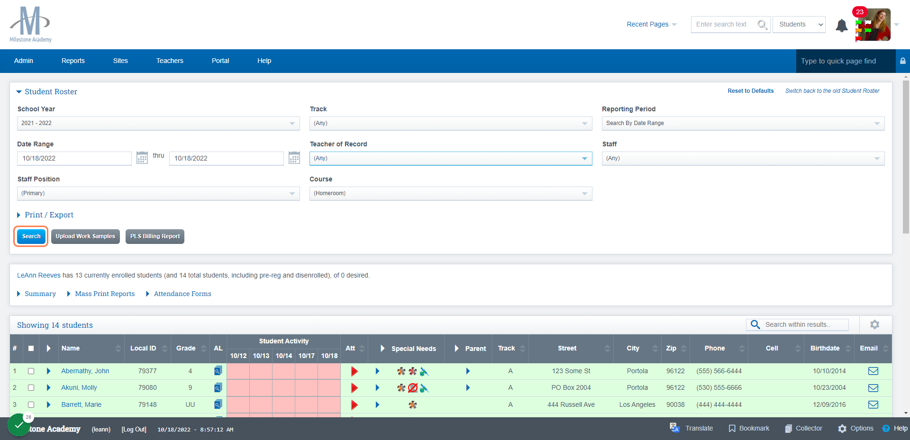The image size is (910, 440).
Task: Click AL icon for Barrett, Marie
Action: (x=218, y=404)
